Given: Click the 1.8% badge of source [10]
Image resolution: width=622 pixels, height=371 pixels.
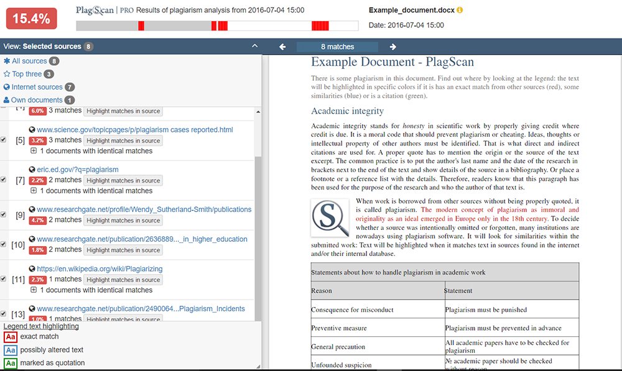Looking at the screenshot, I should [x=38, y=250].
